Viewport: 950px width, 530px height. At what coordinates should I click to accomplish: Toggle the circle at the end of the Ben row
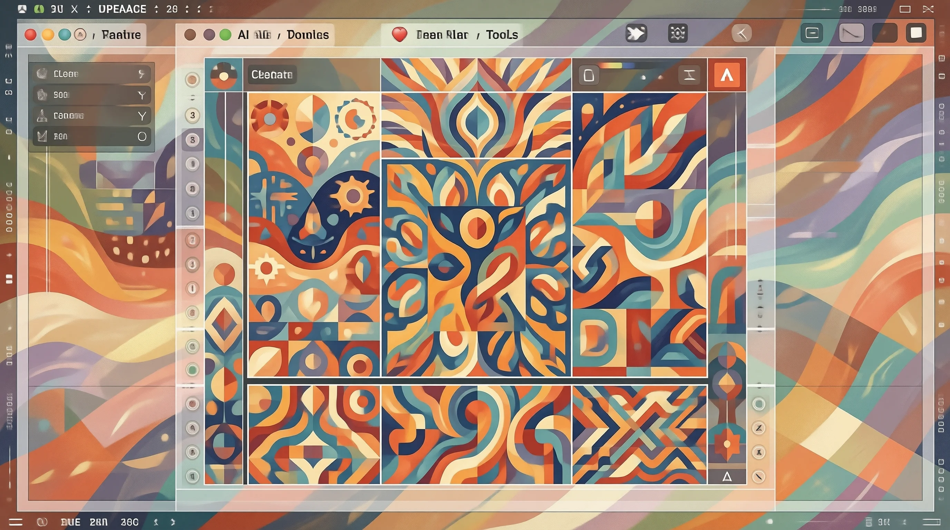[142, 137]
